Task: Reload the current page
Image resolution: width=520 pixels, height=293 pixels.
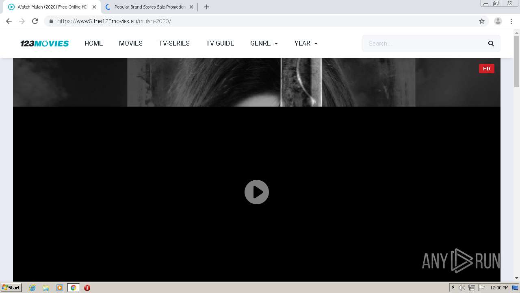Action: (x=35, y=21)
